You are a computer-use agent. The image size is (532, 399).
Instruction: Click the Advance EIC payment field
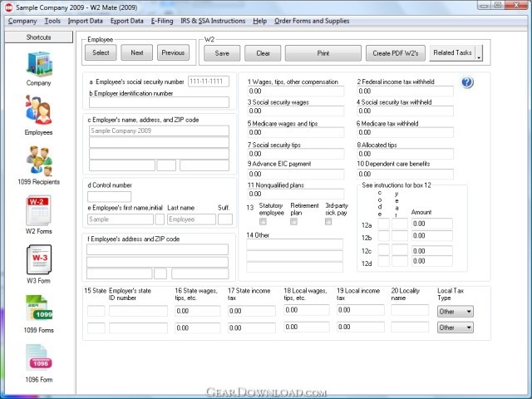tap(296, 174)
